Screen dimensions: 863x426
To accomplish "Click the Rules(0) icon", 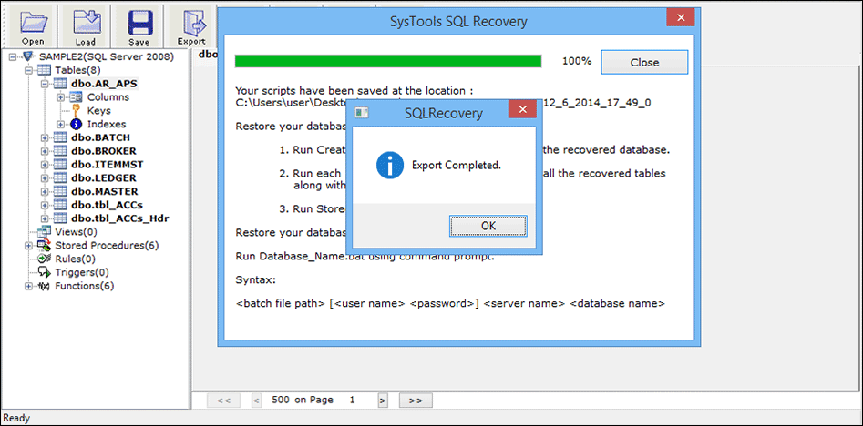I will point(44,259).
